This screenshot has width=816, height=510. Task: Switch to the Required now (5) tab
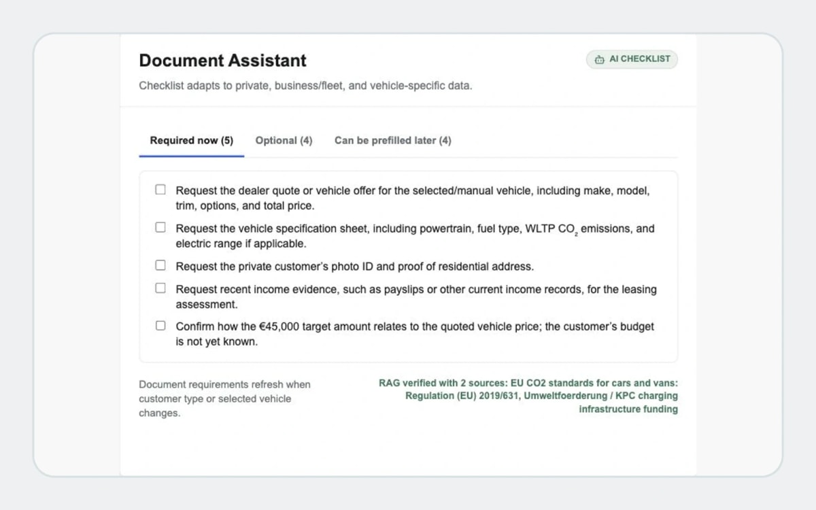click(x=191, y=141)
